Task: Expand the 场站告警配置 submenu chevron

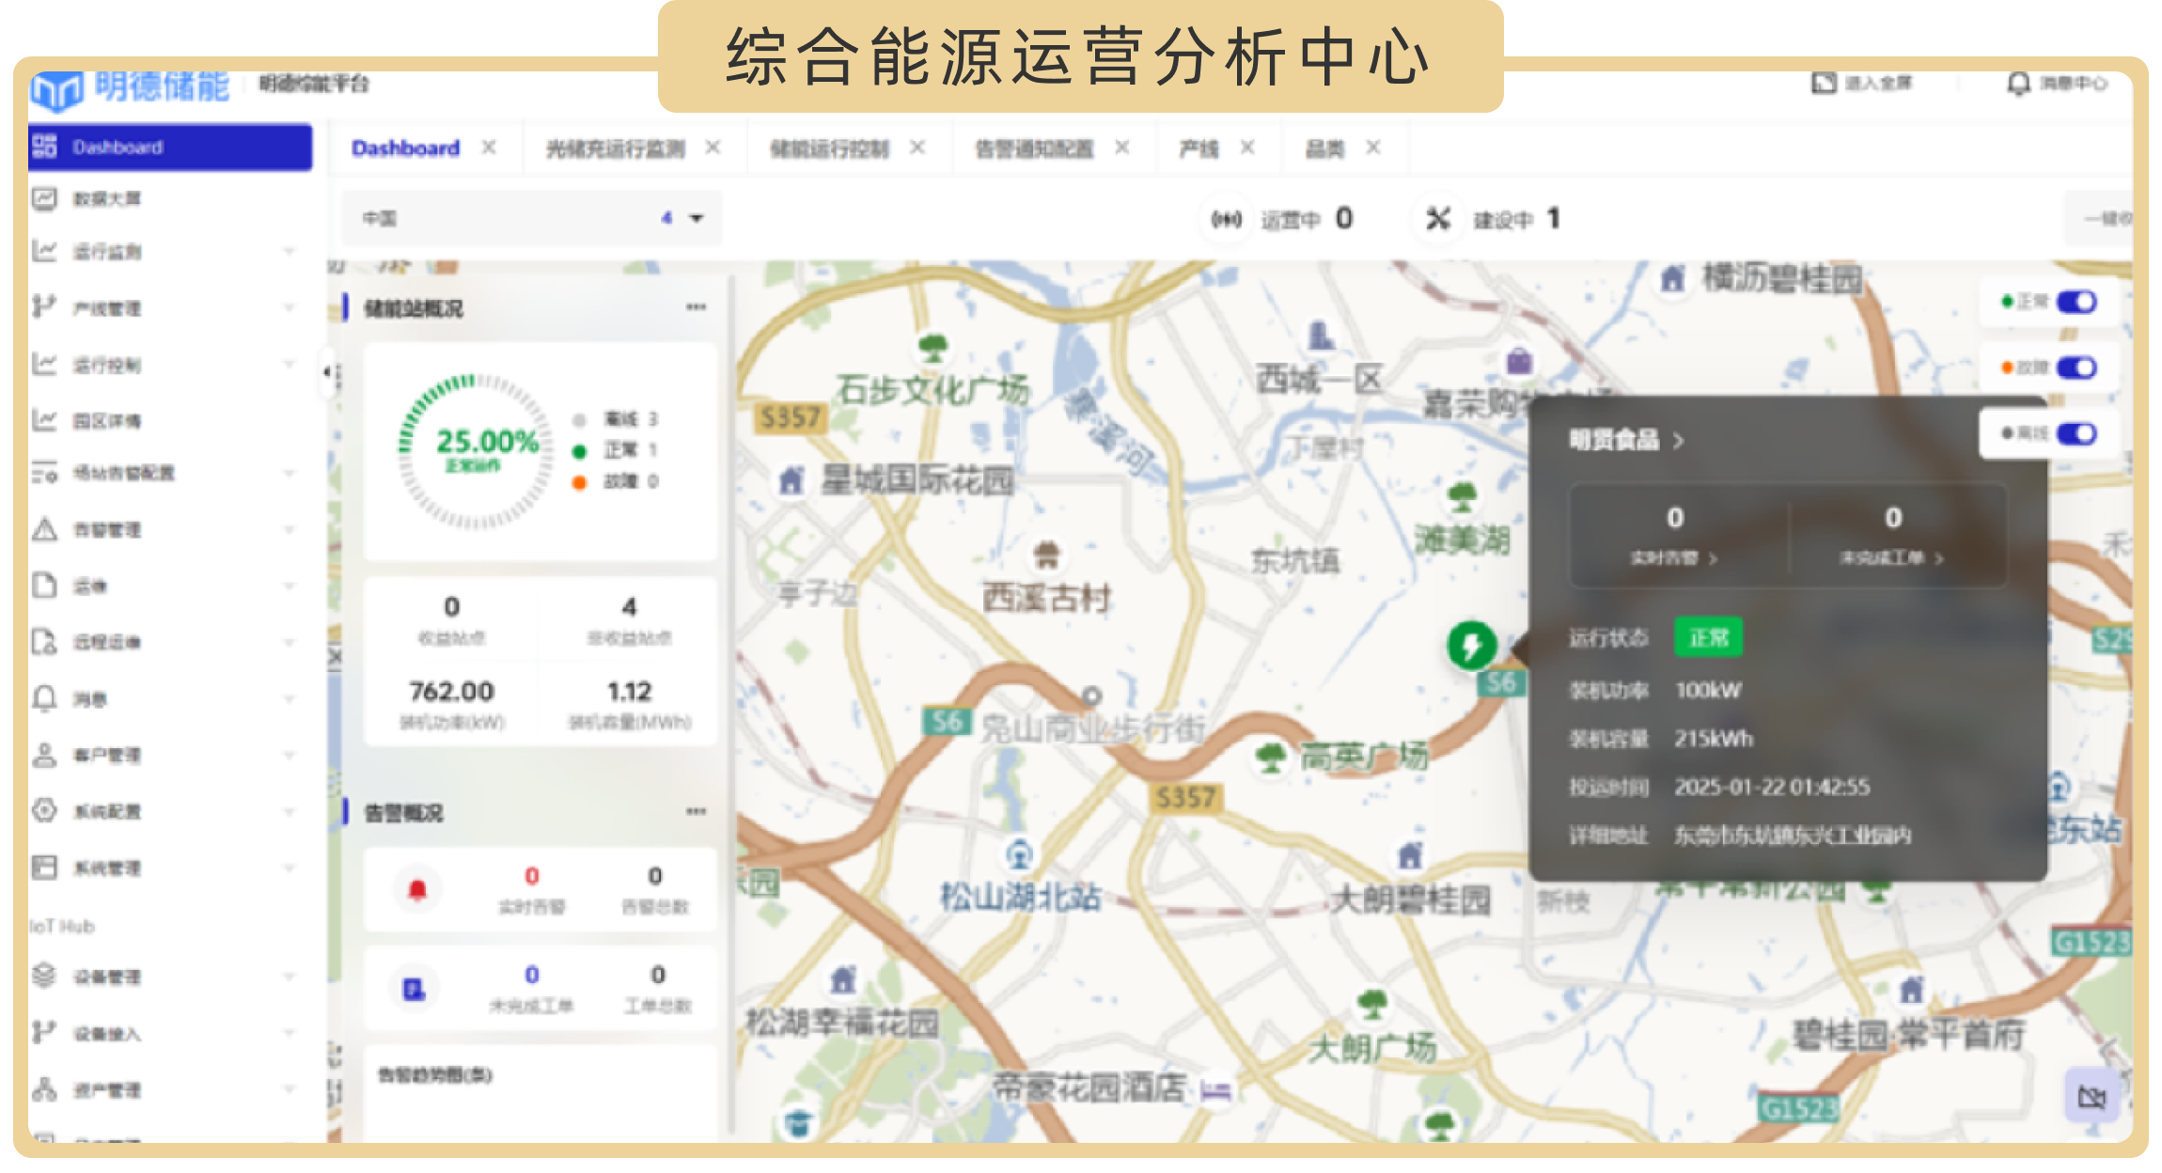Action: point(289,473)
